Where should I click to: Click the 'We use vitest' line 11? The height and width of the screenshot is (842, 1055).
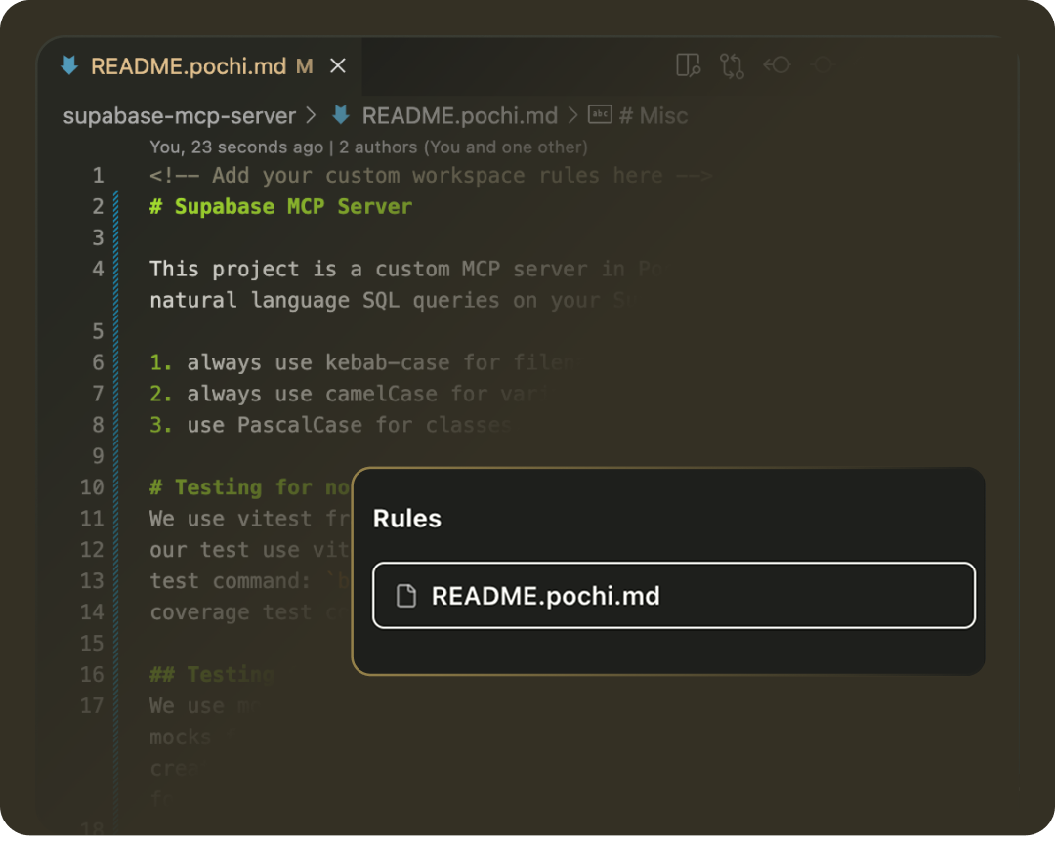pos(250,519)
